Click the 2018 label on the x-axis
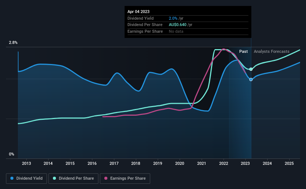The width and height of the screenshot is (306, 189). [136, 163]
